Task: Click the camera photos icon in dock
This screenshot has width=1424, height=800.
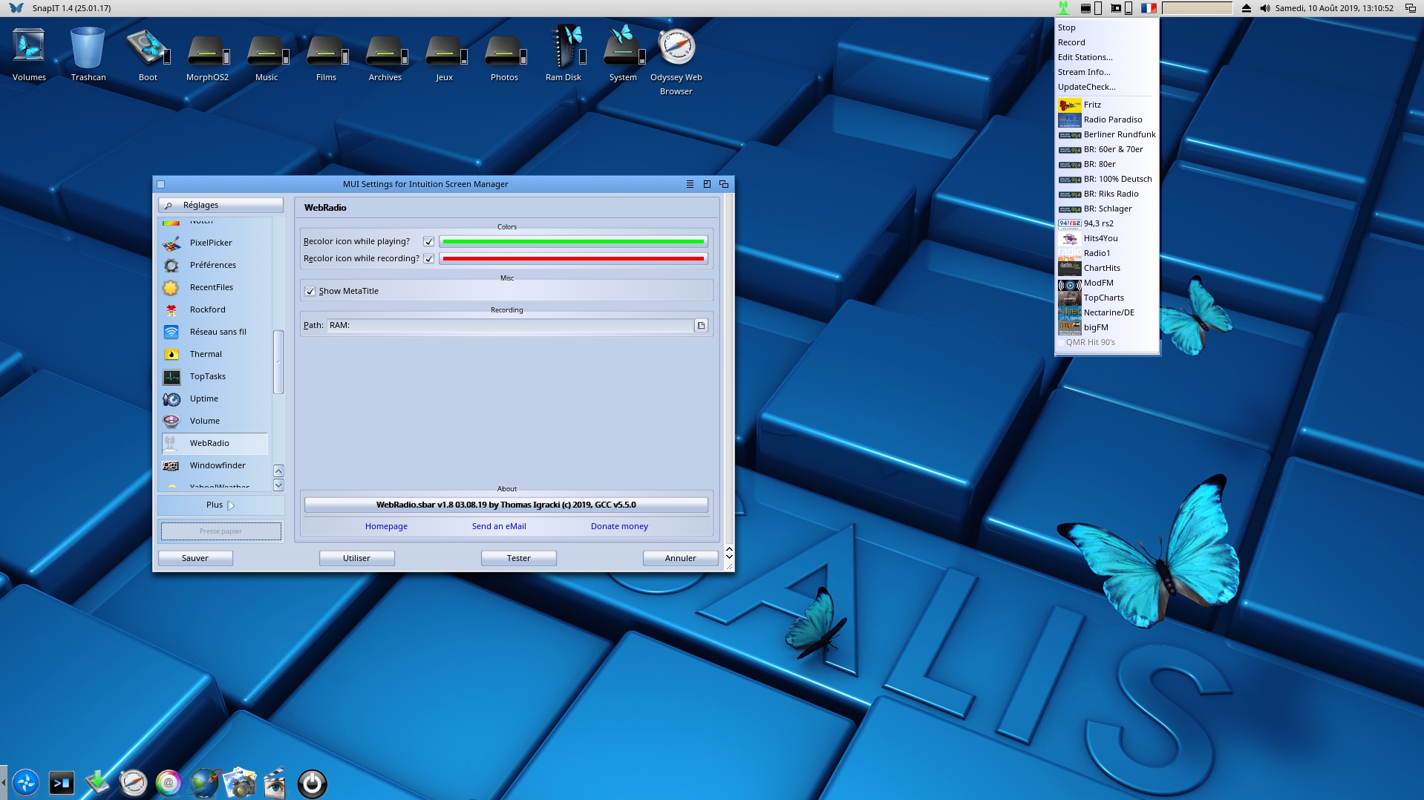Action: (239, 782)
